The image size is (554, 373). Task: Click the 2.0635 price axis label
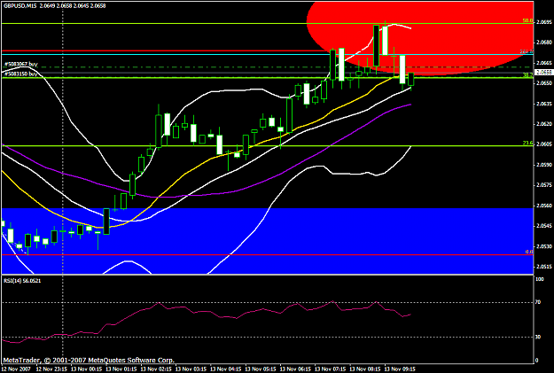(543, 104)
